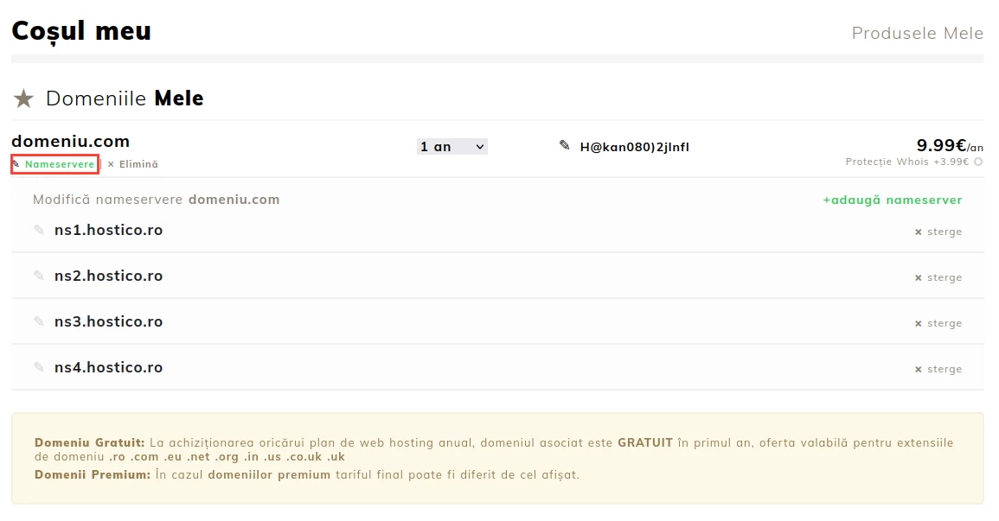Delete ns1.hostico.ro using sterge

(939, 232)
